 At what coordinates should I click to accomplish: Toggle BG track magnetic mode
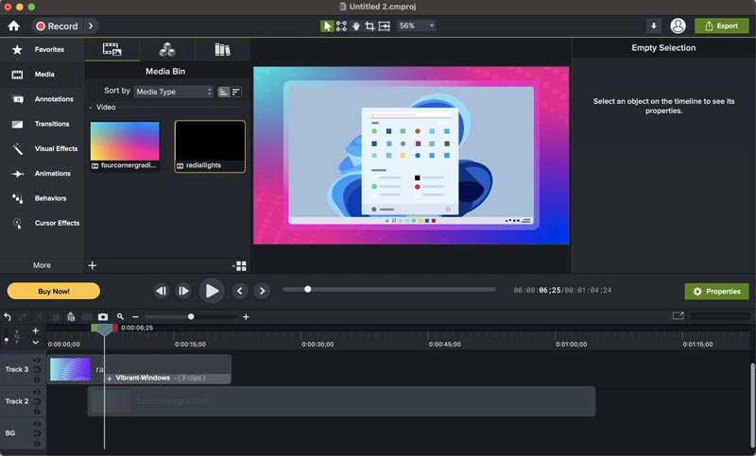point(37,433)
